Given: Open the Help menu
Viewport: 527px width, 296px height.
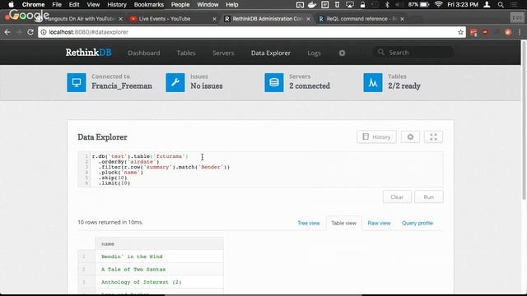Looking at the screenshot, I should 232,5.
